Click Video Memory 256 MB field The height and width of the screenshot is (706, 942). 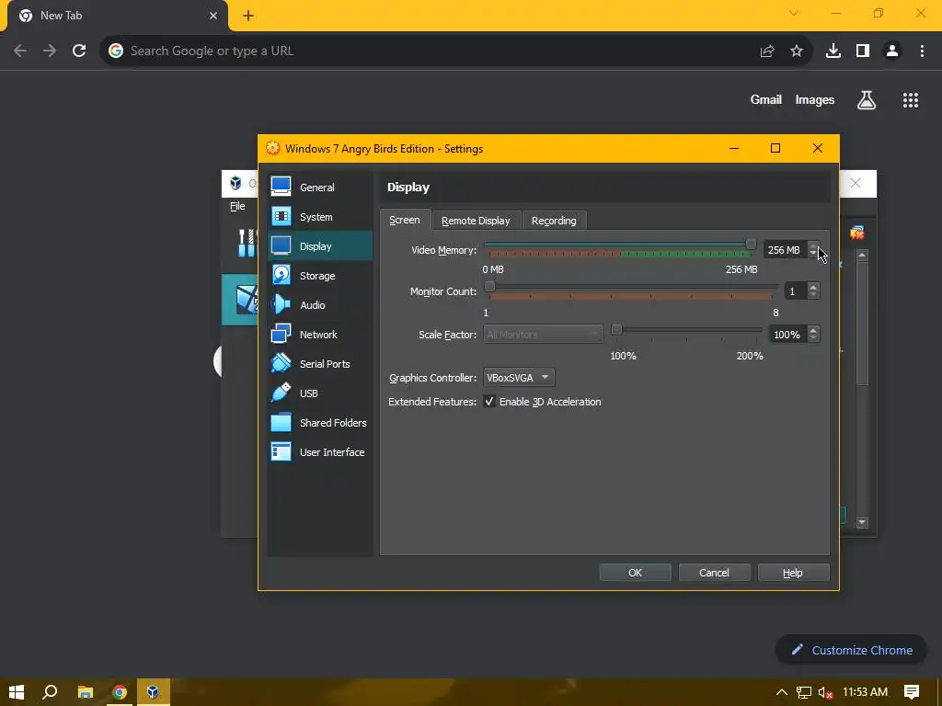[785, 250]
